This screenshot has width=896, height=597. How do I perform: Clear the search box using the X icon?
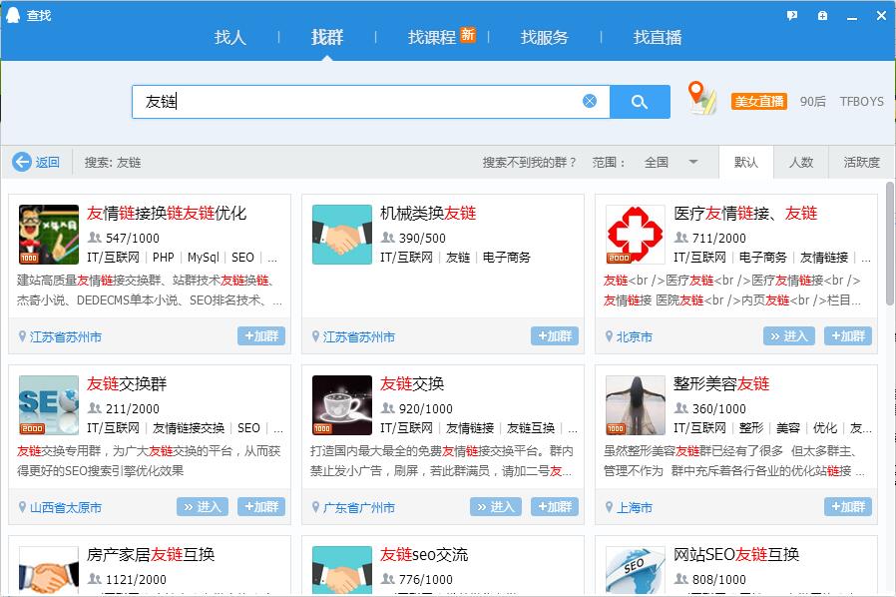click(589, 101)
